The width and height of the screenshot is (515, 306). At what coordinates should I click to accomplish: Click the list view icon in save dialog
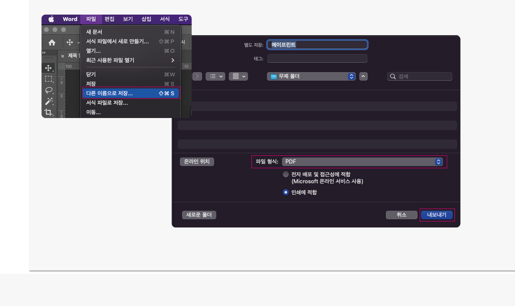click(212, 76)
